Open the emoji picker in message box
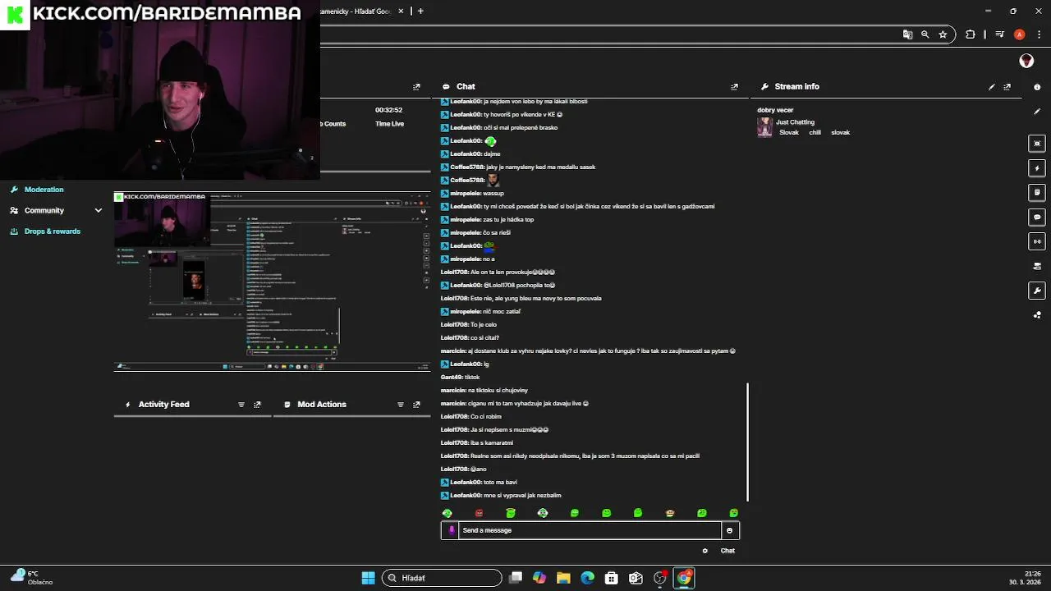 point(729,530)
